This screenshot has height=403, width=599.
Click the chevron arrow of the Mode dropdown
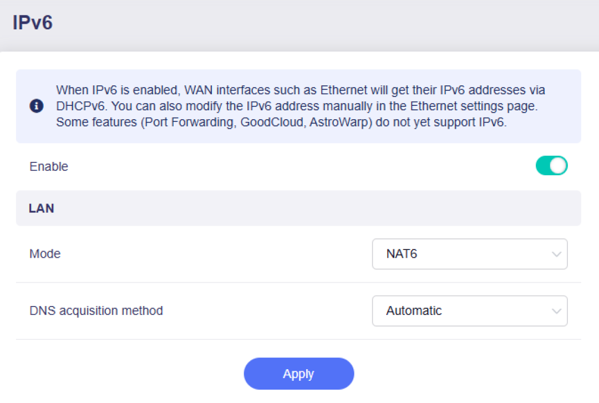click(x=556, y=254)
